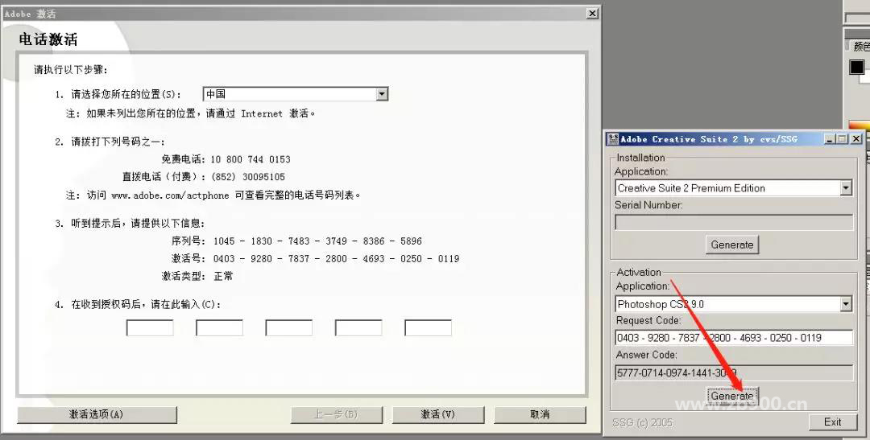The width and height of the screenshot is (870, 440).
Task: Maximize the Adobe Creative Suite 2 keygen window
Action: (x=843, y=139)
